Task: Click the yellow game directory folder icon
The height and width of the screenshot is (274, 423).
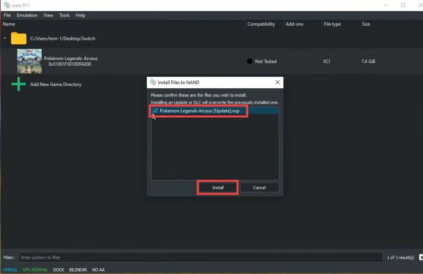Action: [x=19, y=38]
